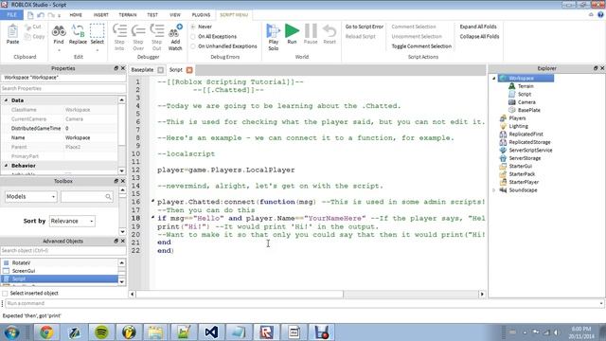Collapse the Behavior properties section

tap(6, 166)
